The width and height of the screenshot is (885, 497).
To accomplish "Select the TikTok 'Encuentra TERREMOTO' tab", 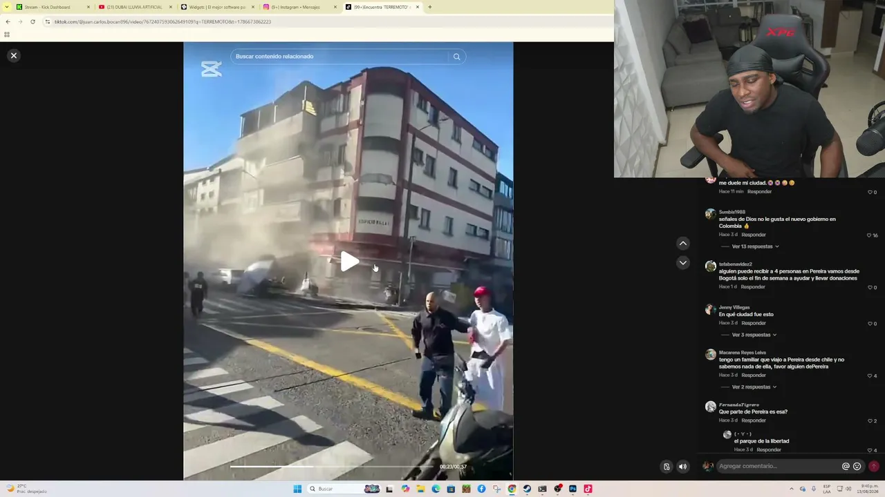I will point(382,7).
